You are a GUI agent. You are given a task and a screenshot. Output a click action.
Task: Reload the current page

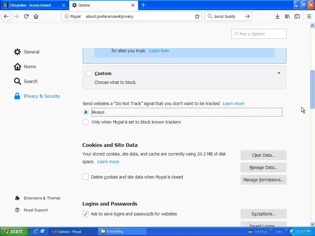pos(26,17)
